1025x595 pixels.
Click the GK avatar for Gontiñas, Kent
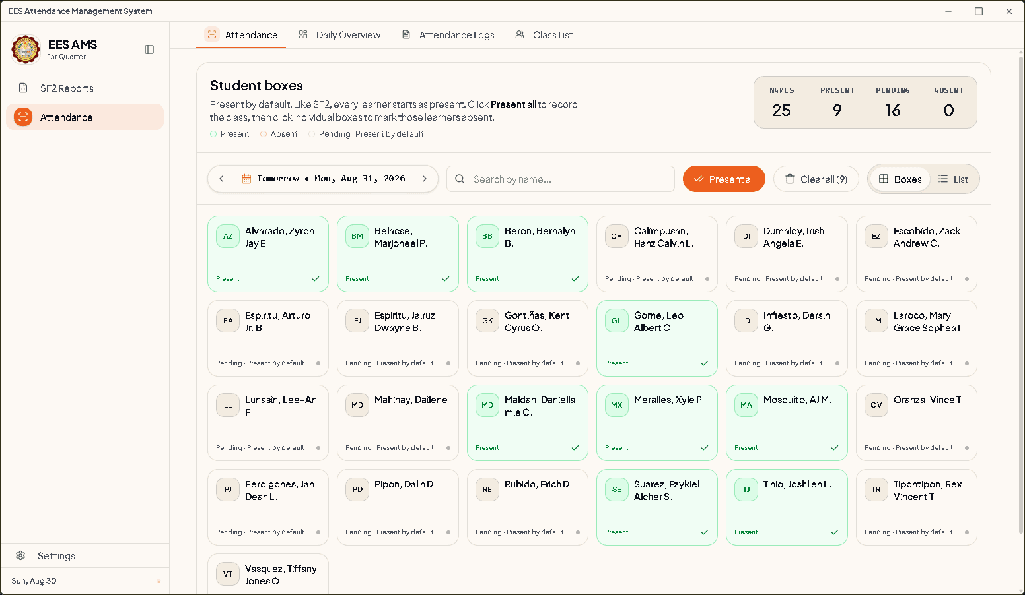point(487,321)
